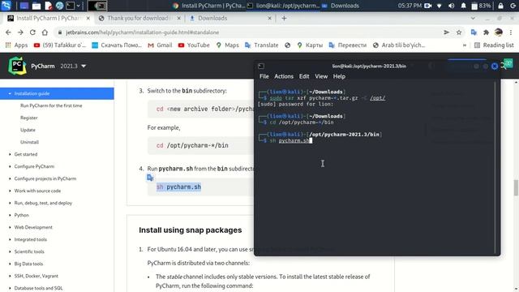Click the translate icon beside sh pycharm.sh
Viewport: 519px width, 292px height.
click(150, 178)
